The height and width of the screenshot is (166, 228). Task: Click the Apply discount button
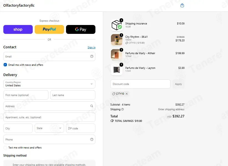pyautogui.click(x=178, y=84)
